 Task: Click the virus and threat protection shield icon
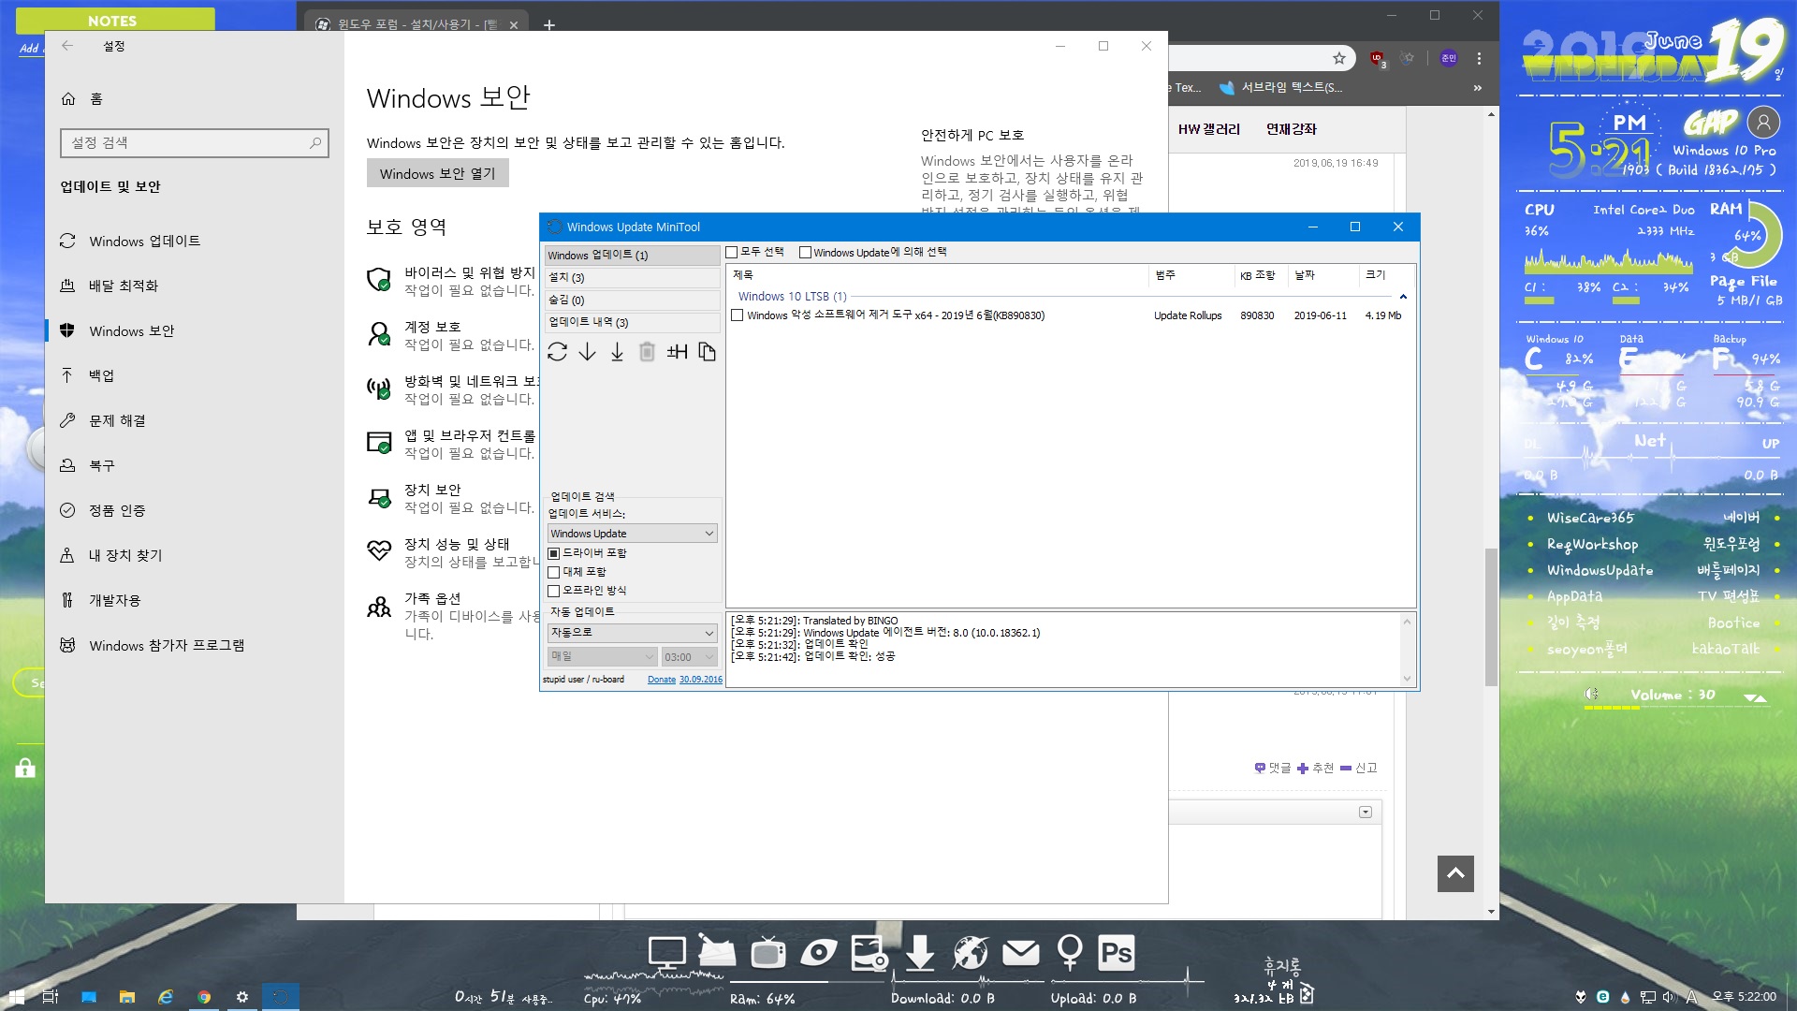click(379, 280)
